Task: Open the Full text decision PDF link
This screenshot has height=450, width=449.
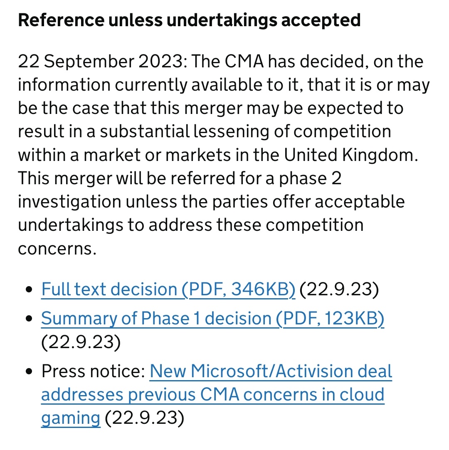Action: [x=168, y=289]
